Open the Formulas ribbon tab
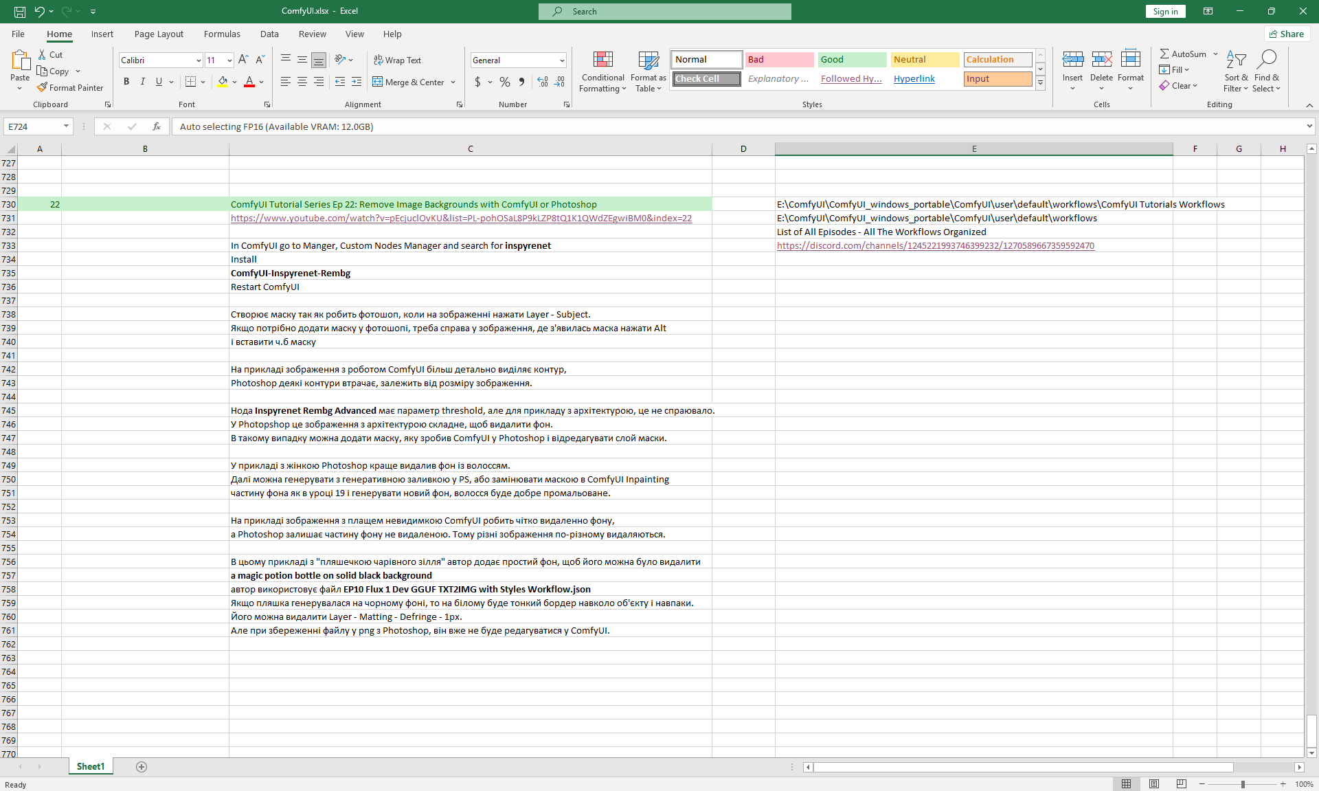This screenshot has height=791, width=1319. pos(222,34)
